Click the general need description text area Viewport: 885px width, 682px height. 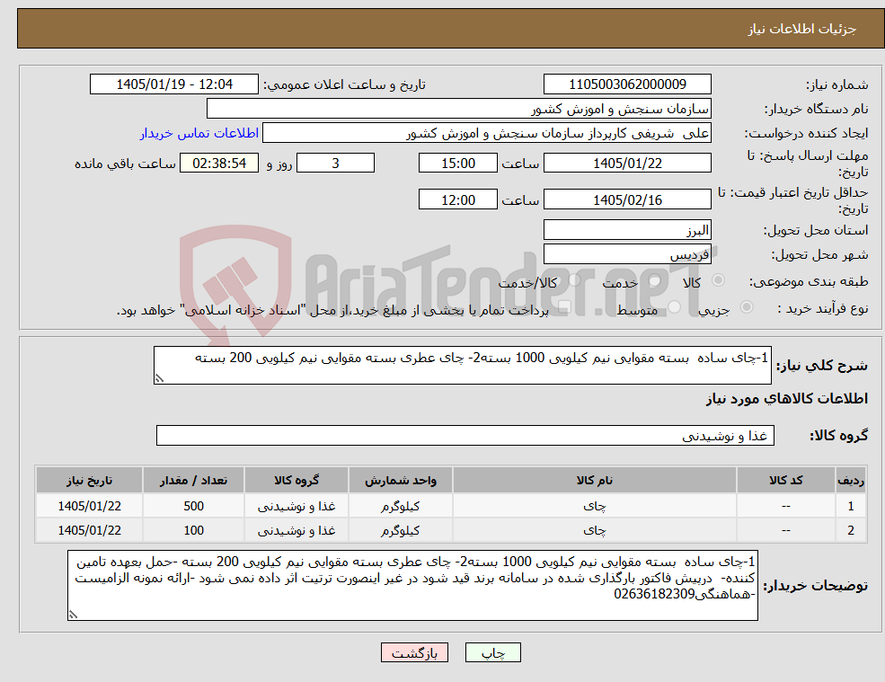click(462, 366)
